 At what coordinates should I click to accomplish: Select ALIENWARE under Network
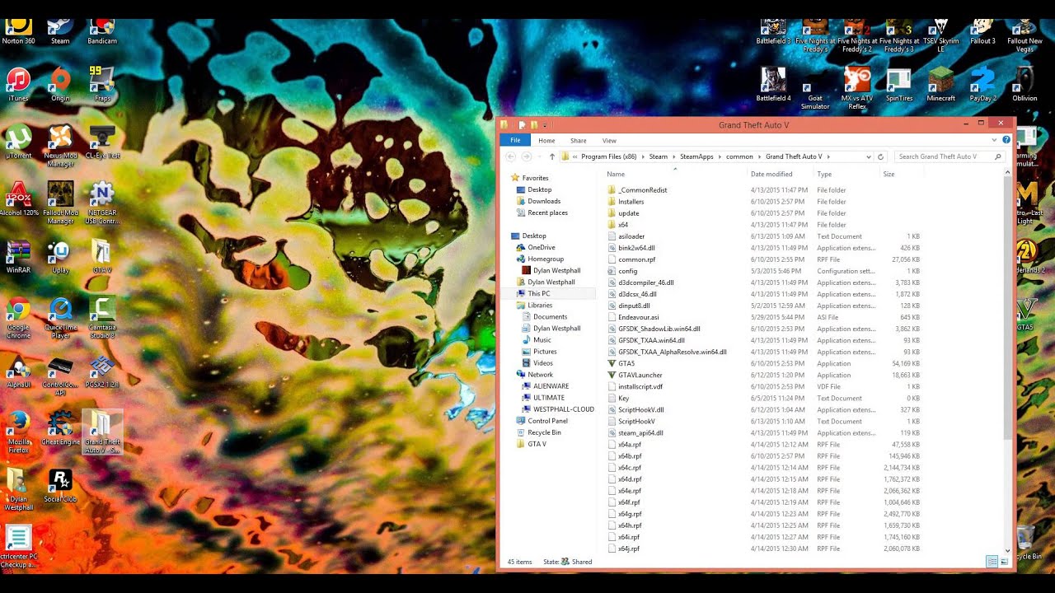click(x=550, y=386)
